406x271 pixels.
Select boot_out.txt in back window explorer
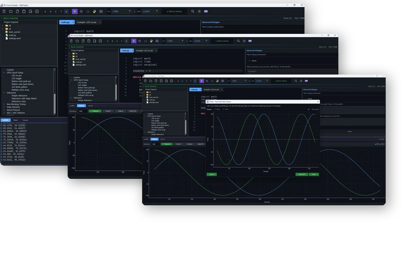click(15, 32)
